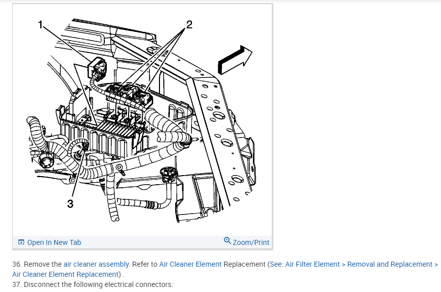This screenshot has height=292, width=441.
Task: Click the electrical connector pointed to by callout 1
Action: 97,67
